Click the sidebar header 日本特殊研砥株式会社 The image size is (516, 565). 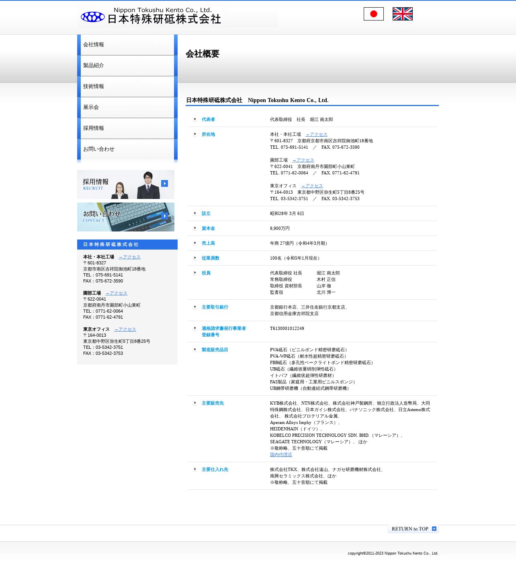tap(111, 245)
